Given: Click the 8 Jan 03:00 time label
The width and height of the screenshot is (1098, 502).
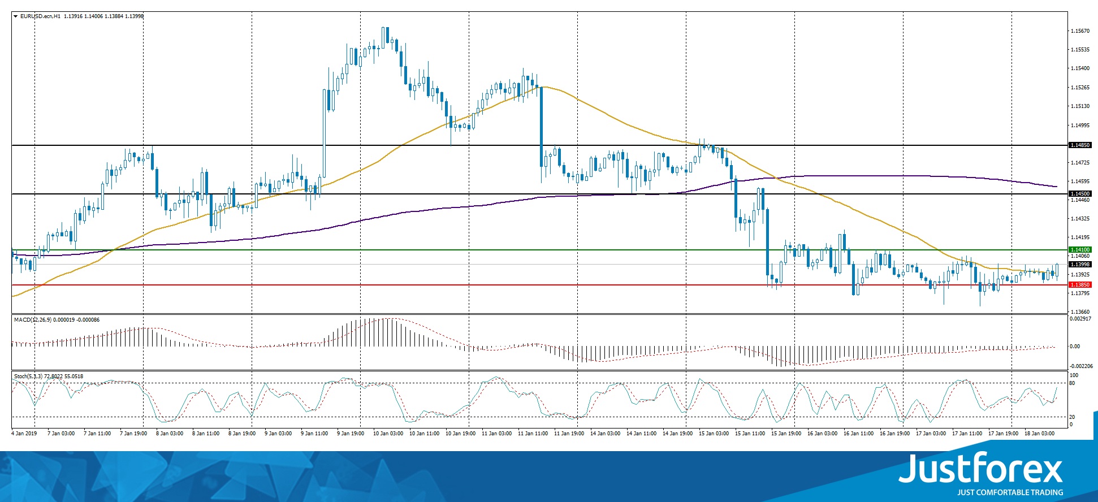Looking at the screenshot, I should tap(170, 434).
